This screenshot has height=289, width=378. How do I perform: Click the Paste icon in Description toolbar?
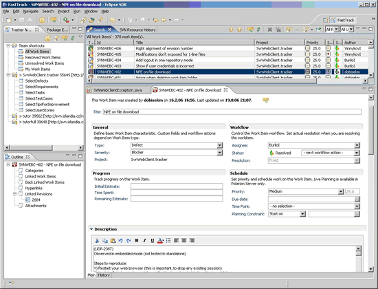113,240
